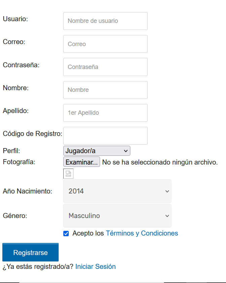Change the gender from Masculino
Image resolution: width=226 pixels, height=283 pixels.
click(117, 216)
